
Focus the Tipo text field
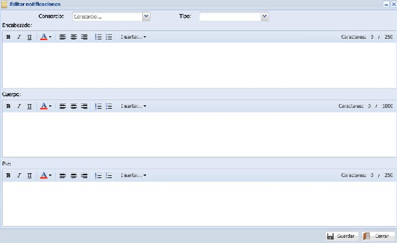(x=230, y=16)
